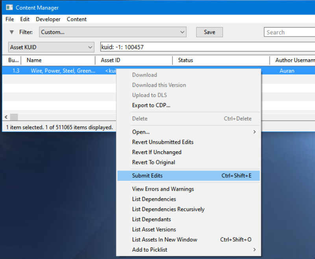Screen dimensions: 315x259
Task: Choose Revert Unsubmitted Edits
Action: (x=189, y=142)
